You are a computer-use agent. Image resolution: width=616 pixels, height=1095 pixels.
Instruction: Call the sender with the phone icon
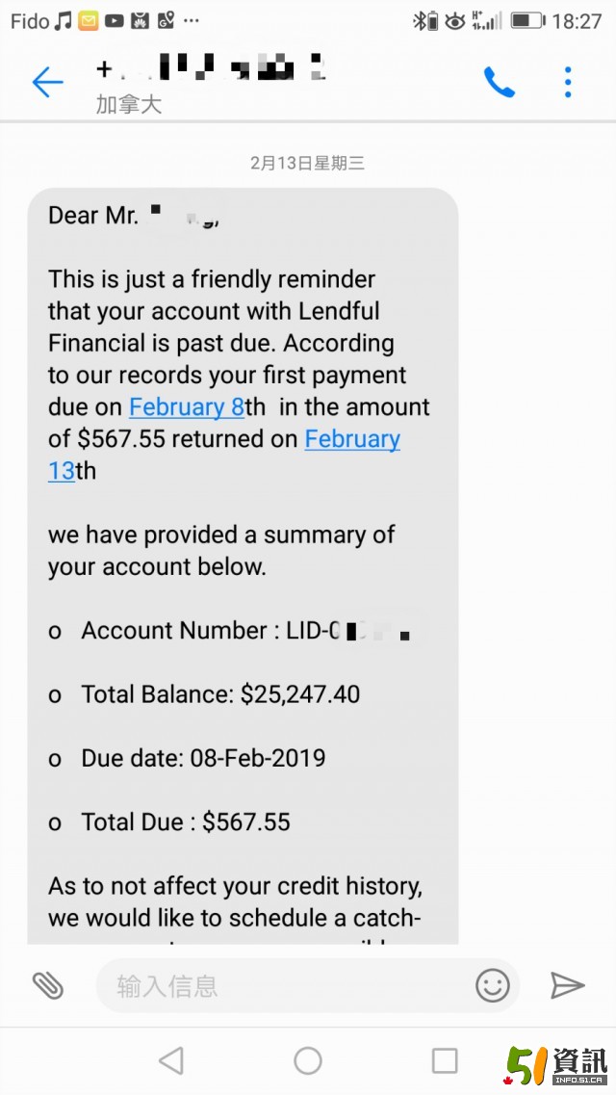pos(500,83)
